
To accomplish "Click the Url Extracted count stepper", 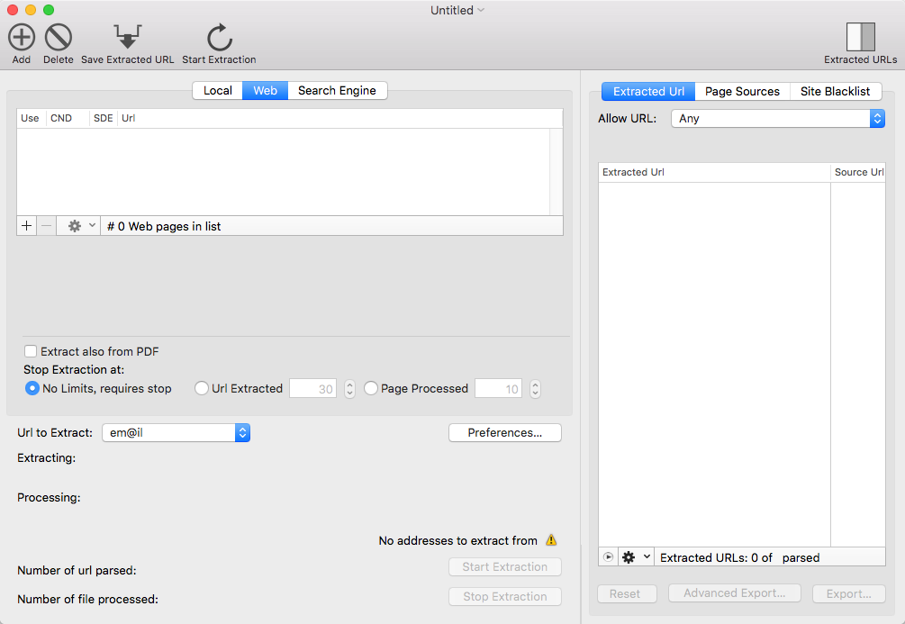I will (349, 388).
